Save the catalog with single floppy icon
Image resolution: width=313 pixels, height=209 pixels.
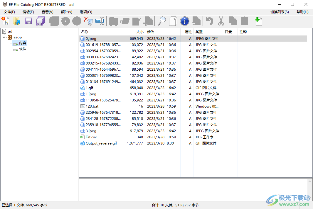(x=28, y=21)
